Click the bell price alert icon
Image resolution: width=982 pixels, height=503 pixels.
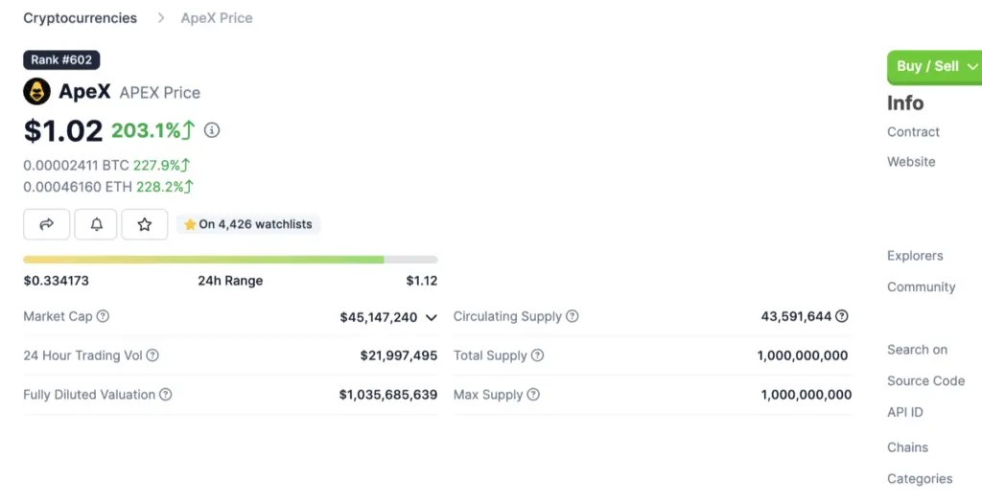[96, 224]
